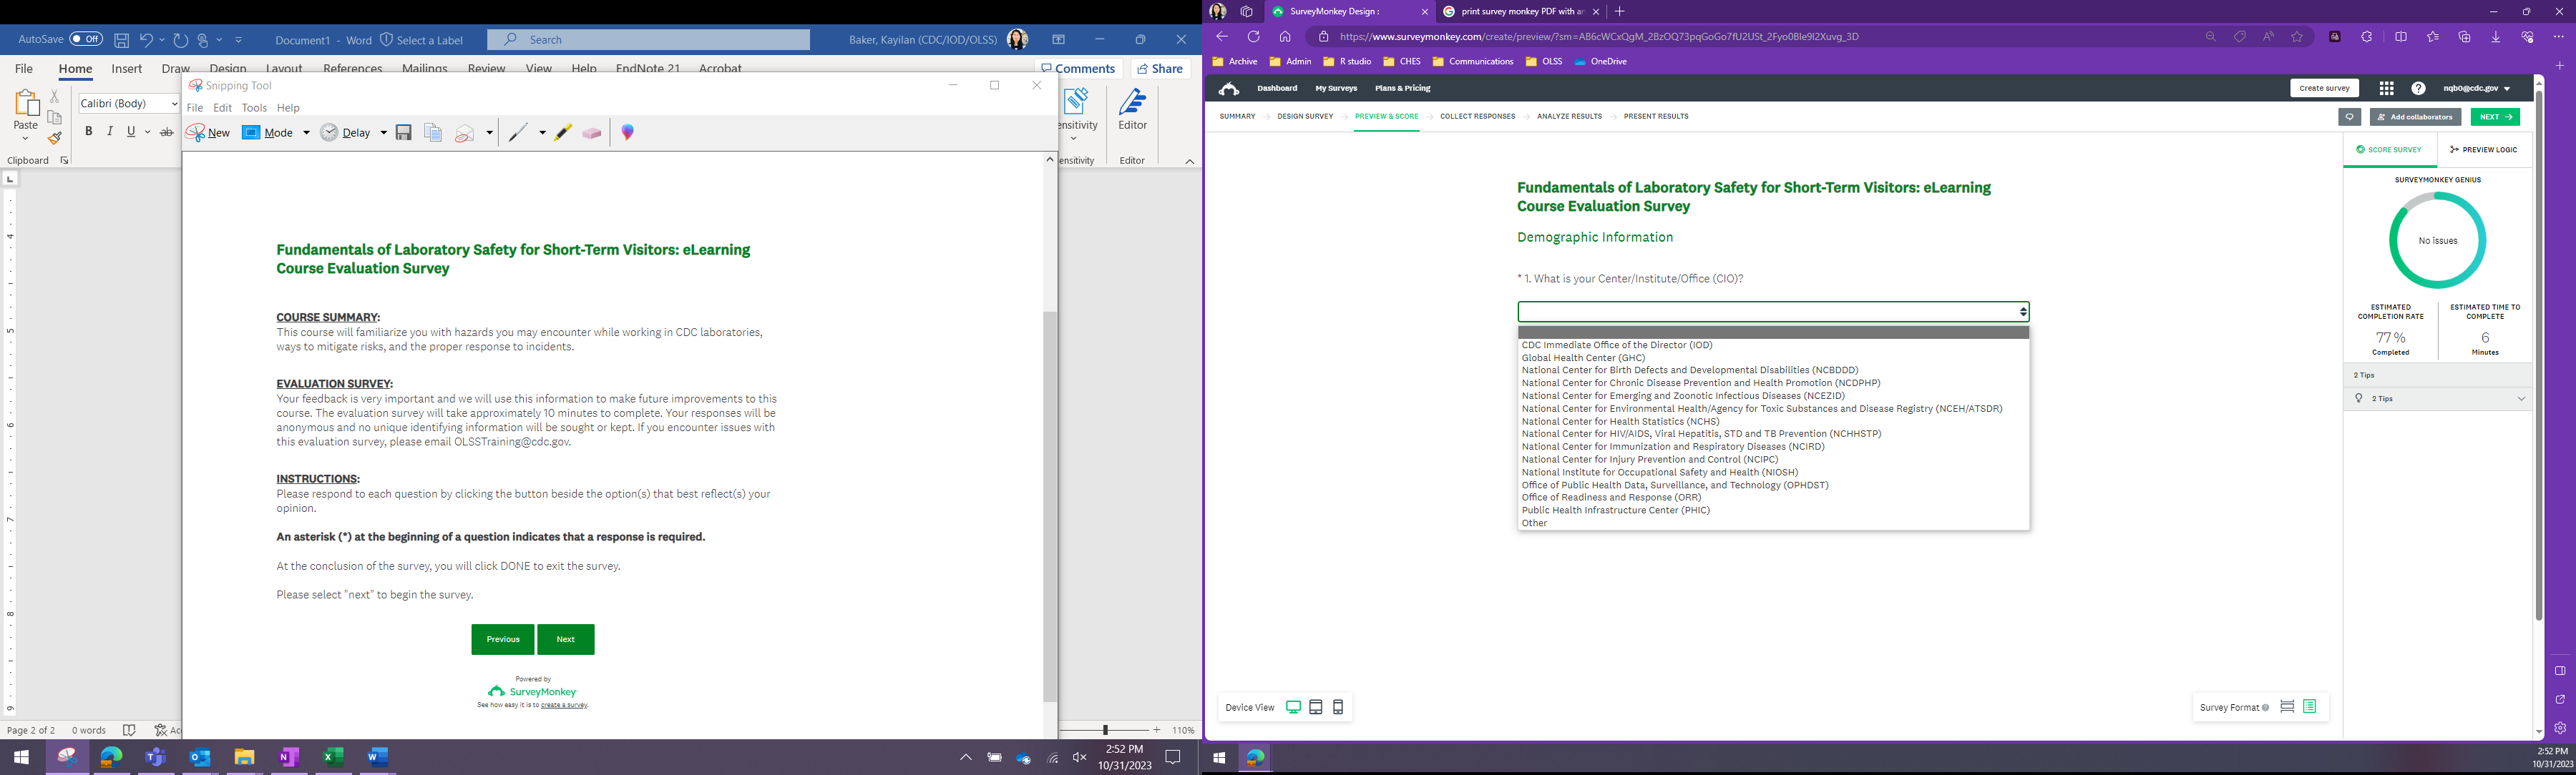This screenshot has width=2576, height=775.
Task: Open the snip Mode dropdown arrow
Action: 306,133
